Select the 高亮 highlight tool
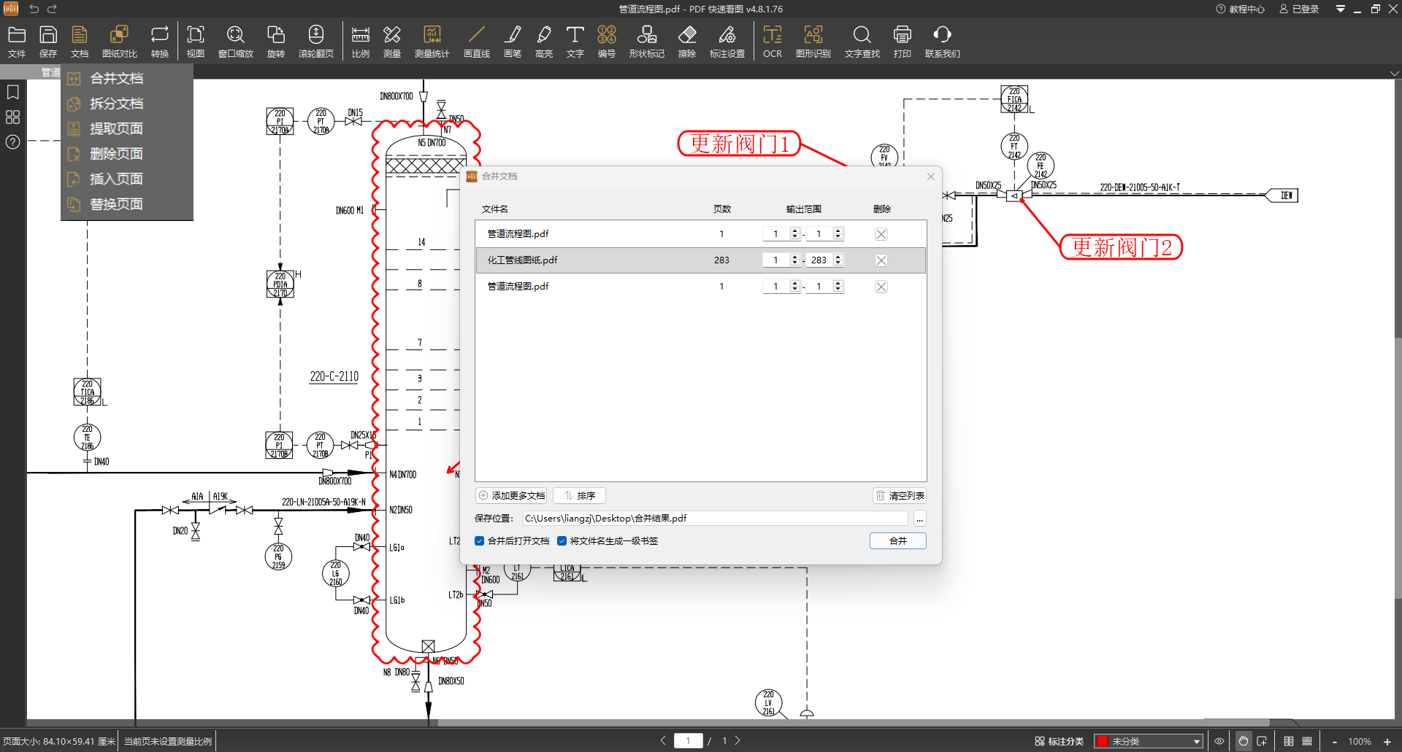The width and height of the screenshot is (1402, 752). click(x=543, y=42)
